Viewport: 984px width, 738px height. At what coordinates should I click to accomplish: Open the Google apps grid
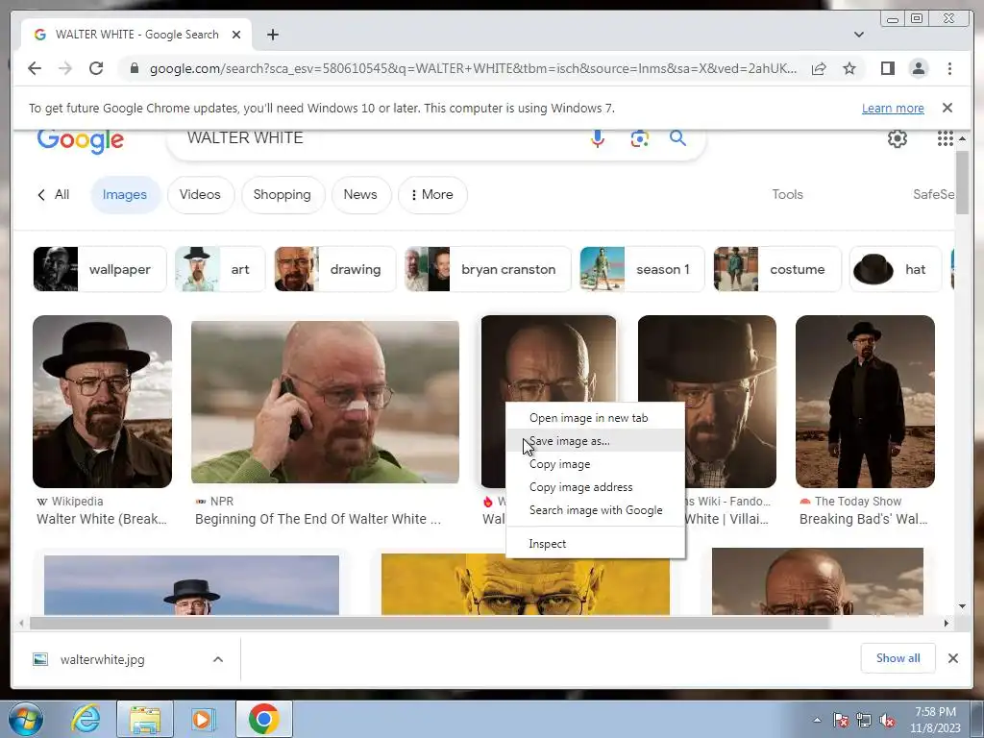(946, 138)
